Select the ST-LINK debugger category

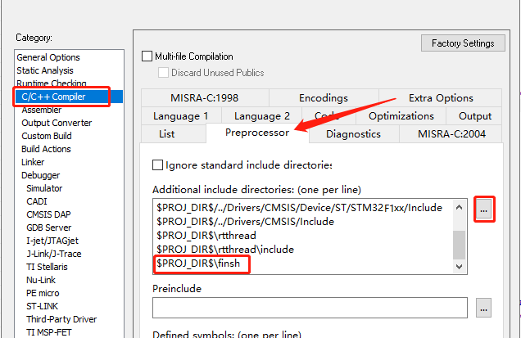(x=43, y=306)
